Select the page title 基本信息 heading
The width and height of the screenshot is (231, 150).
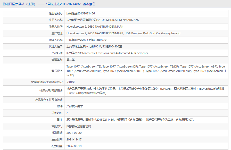coord(89,4)
